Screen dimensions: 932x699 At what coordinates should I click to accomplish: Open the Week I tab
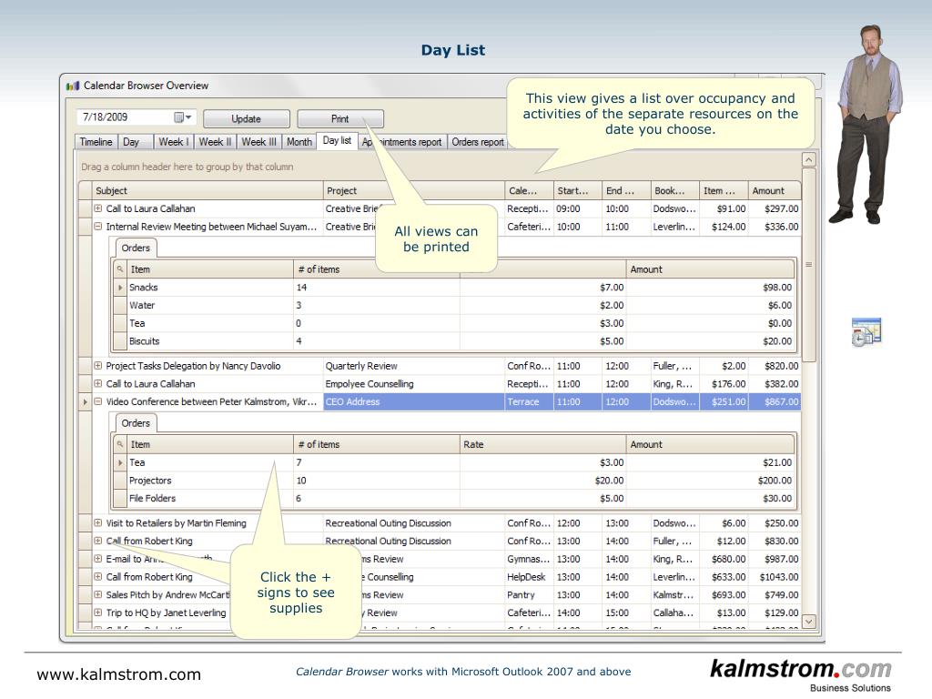tap(174, 142)
